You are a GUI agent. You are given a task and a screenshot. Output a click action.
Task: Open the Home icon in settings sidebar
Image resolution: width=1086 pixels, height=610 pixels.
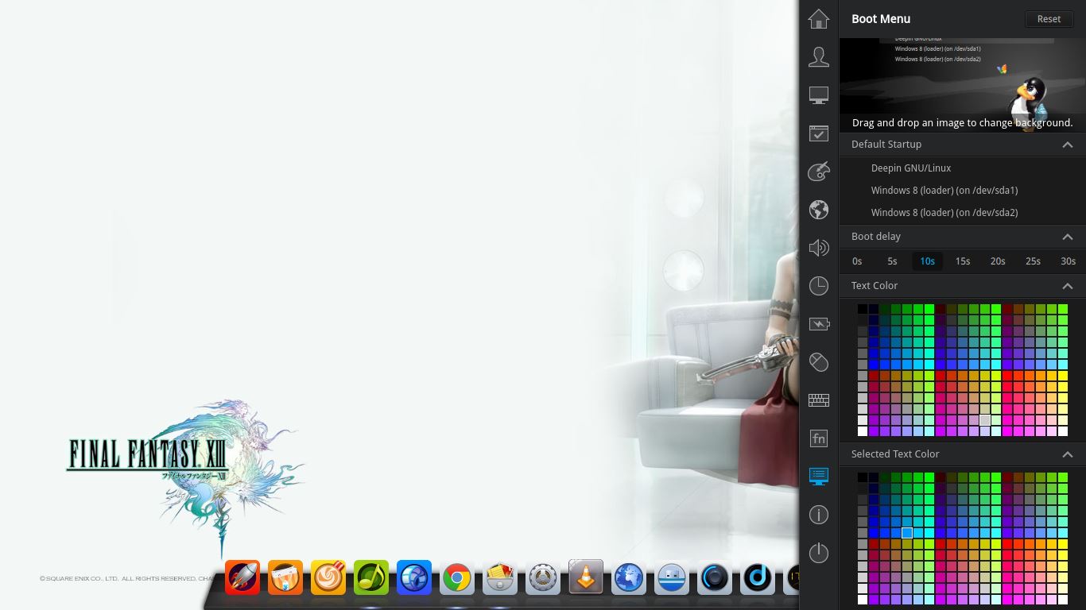[x=819, y=18]
